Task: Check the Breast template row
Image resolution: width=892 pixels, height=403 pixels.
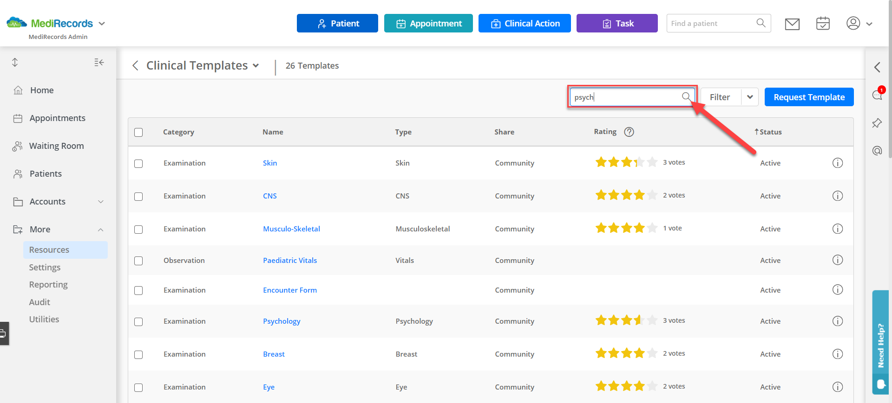Action: pos(138,355)
